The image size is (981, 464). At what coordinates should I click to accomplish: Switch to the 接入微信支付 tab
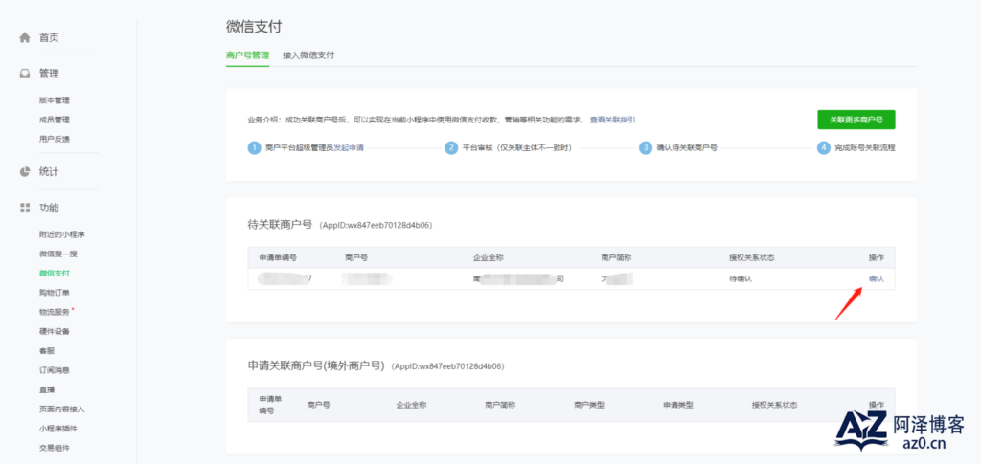(308, 55)
